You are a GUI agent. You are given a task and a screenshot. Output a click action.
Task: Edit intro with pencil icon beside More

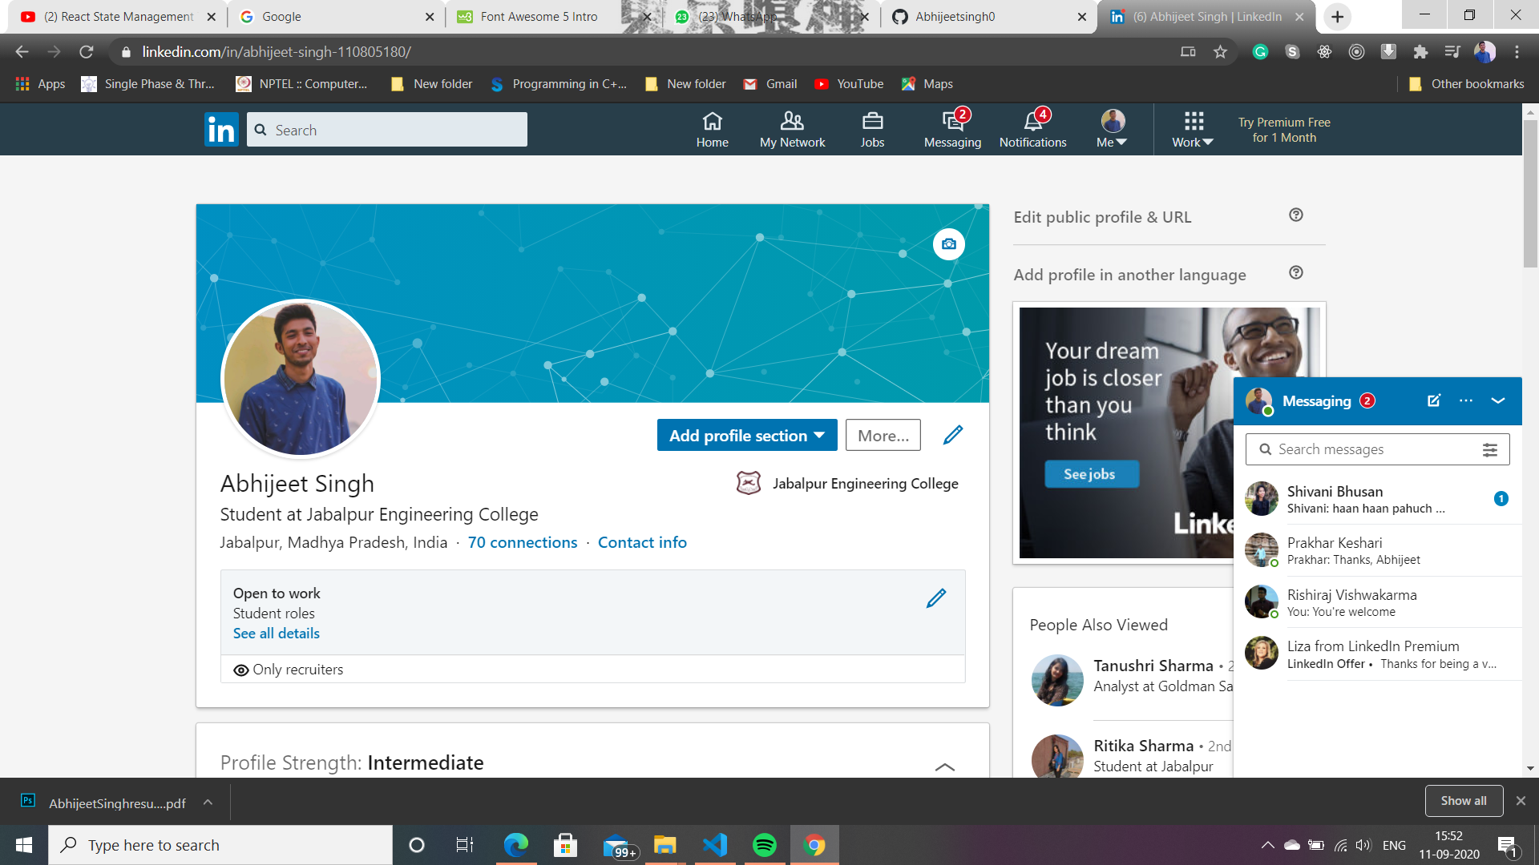click(953, 435)
